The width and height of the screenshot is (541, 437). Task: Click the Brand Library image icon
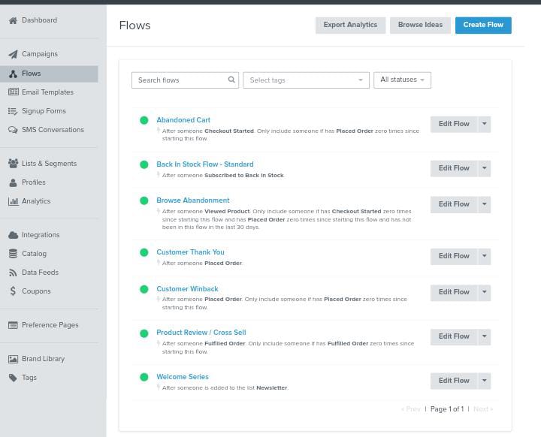13,359
